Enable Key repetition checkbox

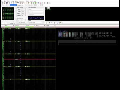(18, 22)
